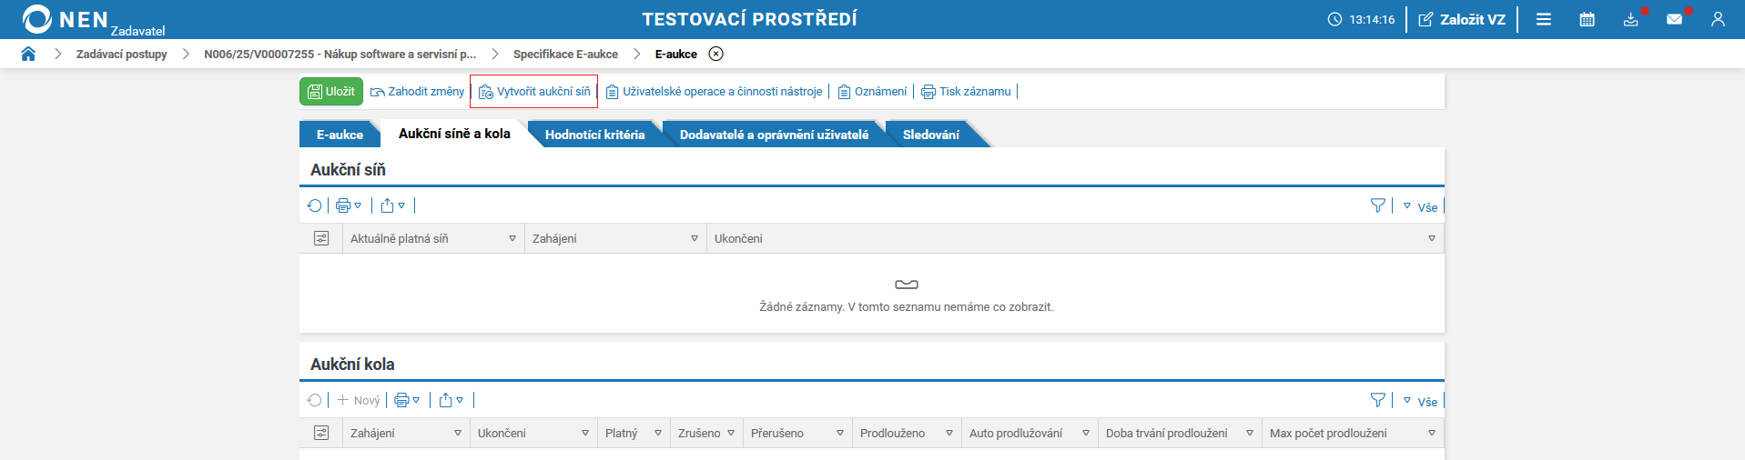The height and width of the screenshot is (460, 1745).
Task: Open the downloads icon in header
Action: tap(1630, 19)
